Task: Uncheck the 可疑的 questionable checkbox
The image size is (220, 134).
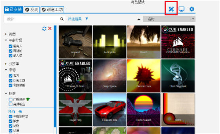Action: click(11, 51)
